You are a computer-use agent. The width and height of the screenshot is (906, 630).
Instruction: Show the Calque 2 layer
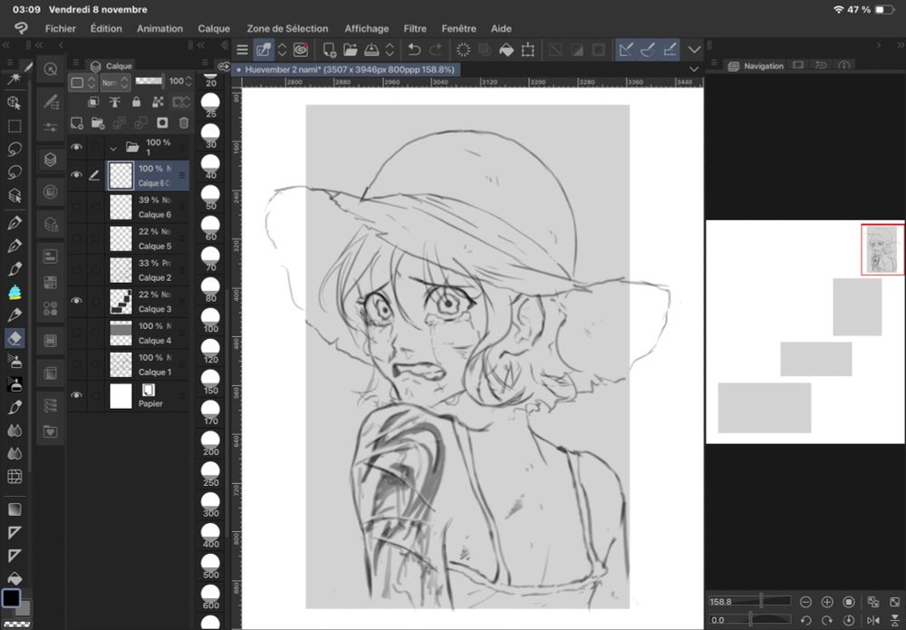coord(76,270)
